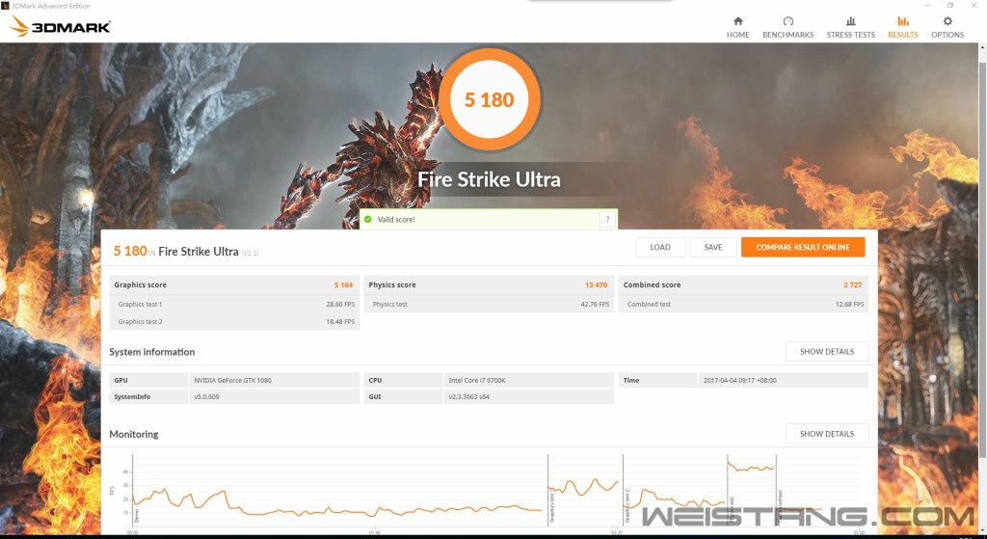This screenshot has height=539, width=987.
Task: Click the Graphics score value 5 164
Action: coord(344,285)
